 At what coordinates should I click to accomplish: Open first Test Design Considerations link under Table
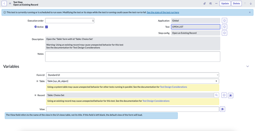(x=174, y=87)
